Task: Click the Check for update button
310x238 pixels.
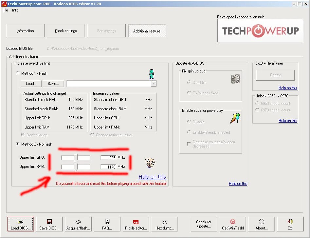Action: click(x=204, y=224)
